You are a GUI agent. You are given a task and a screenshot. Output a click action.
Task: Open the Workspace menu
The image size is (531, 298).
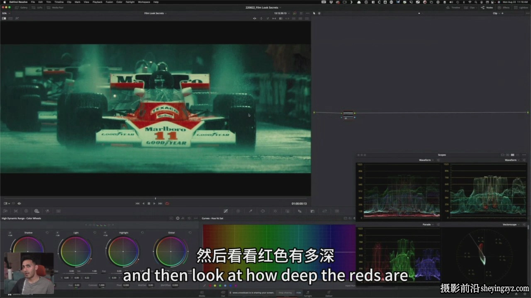point(144,2)
